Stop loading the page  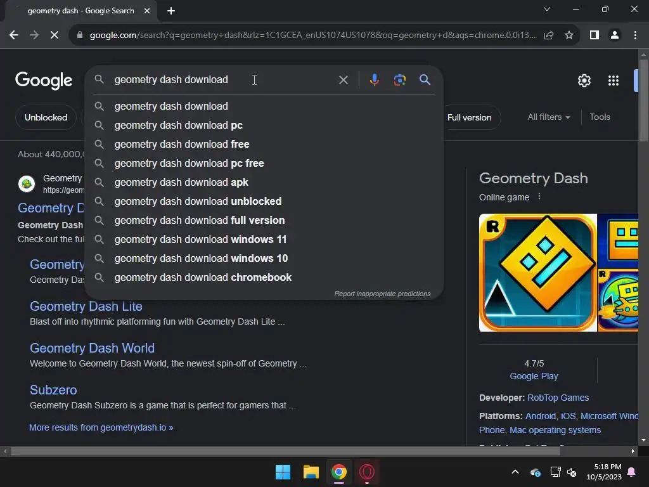[55, 36]
